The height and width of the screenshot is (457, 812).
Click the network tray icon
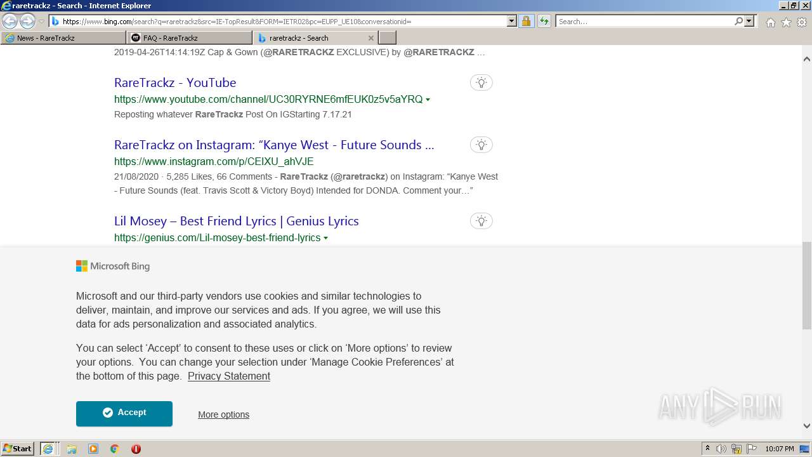pos(737,449)
